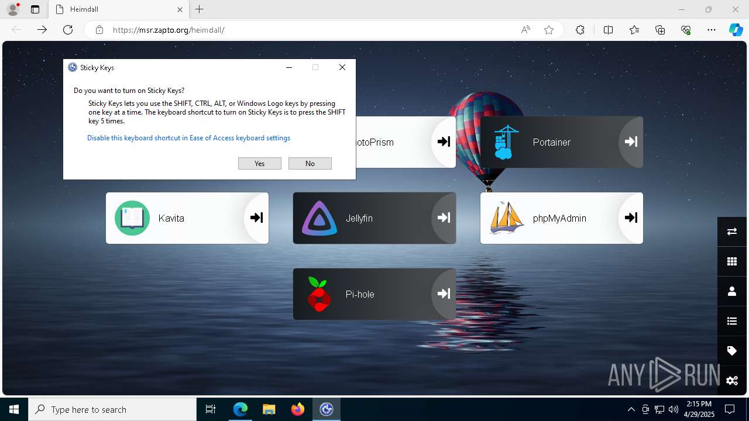The height and width of the screenshot is (421, 749).
Task: Open Disable this keyboard shortcut link
Action: (188, 138)
